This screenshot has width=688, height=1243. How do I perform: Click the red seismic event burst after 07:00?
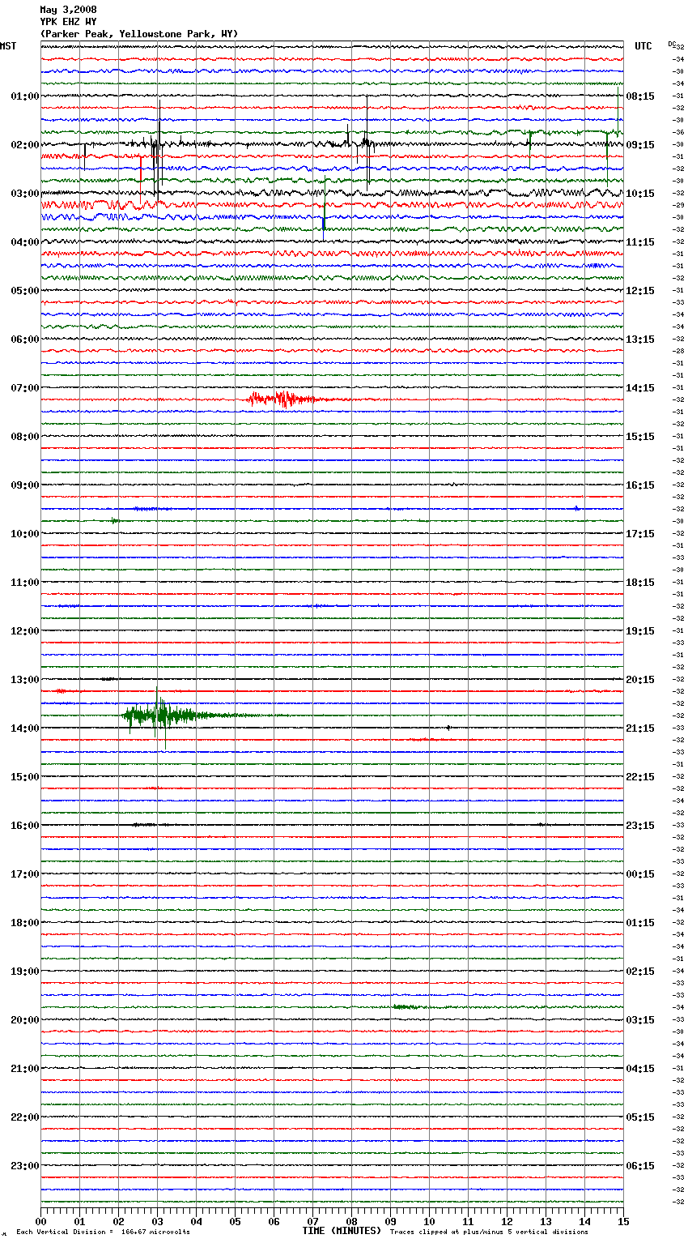pyautogui.click(x=285, y=399)
